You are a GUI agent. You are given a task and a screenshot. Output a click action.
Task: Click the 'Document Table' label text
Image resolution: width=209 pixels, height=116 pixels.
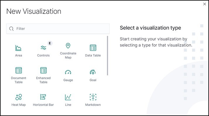pos(18,80)
